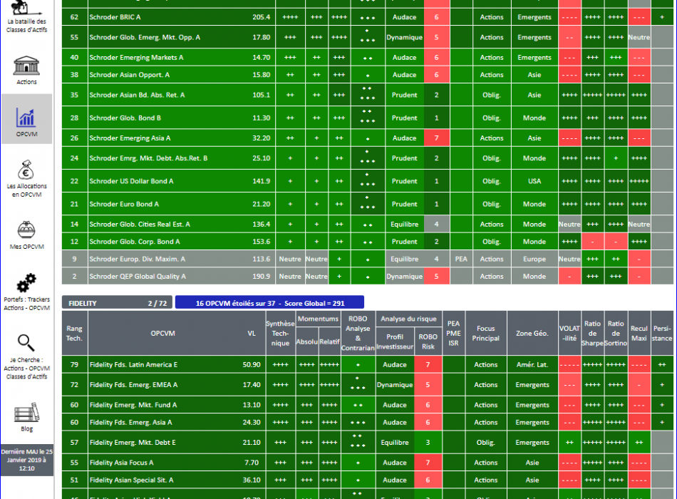
Task: Click ROBO Risk 7 for Schroder Emerging Asia A
Action: pos(437,138)
